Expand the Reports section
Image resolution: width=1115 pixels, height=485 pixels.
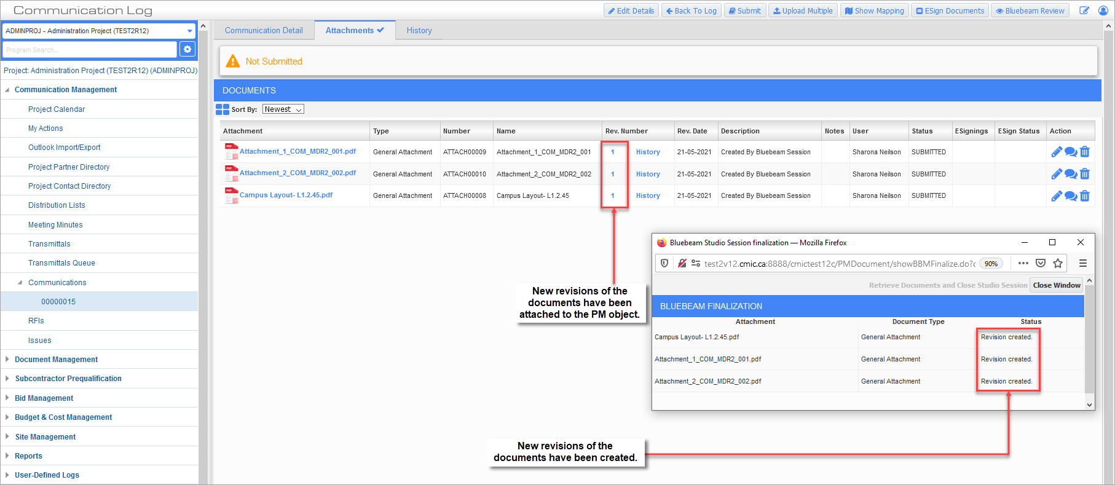click(x=7, y=456)
